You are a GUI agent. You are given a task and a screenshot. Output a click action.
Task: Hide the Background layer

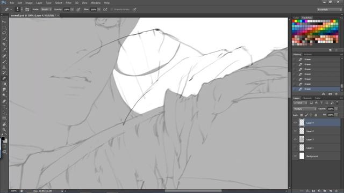pos(295,156)
